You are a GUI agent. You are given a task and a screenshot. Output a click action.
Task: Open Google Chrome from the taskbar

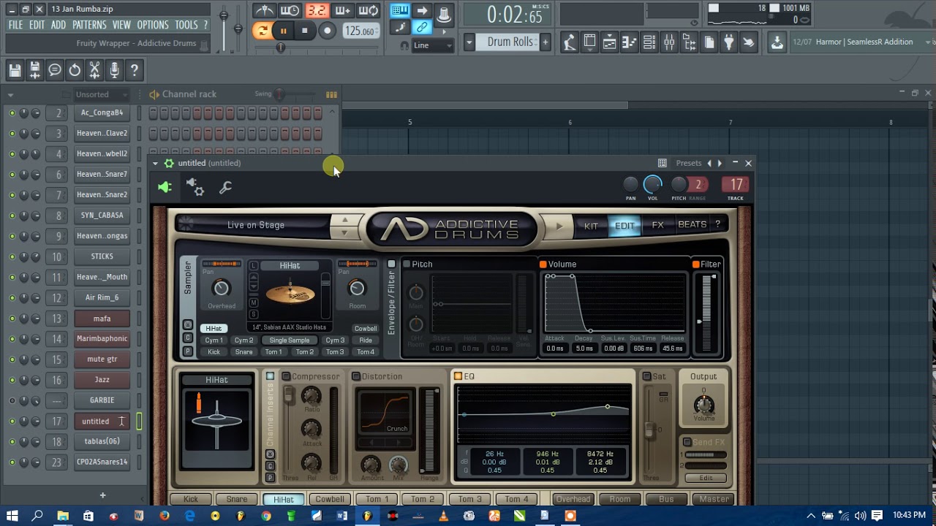coord(266,516)
